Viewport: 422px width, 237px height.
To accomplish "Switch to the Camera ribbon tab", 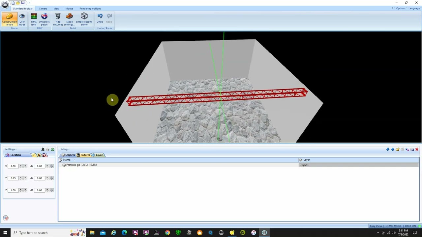I will (43, 9).
